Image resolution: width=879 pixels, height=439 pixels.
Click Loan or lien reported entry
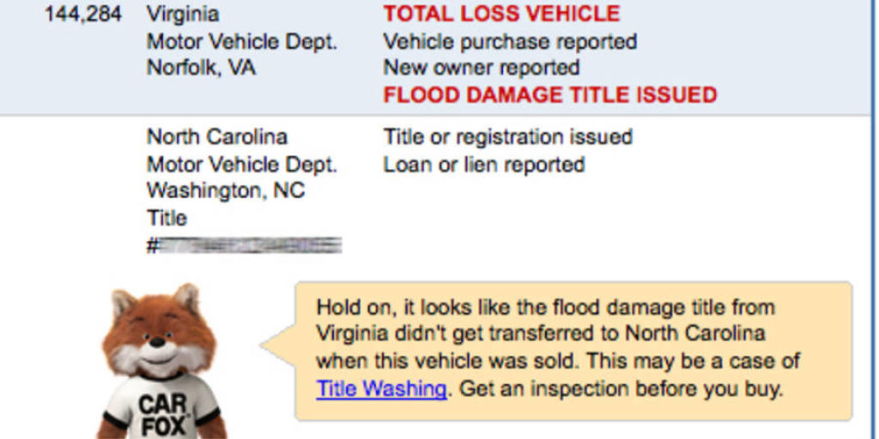point(484,165)
